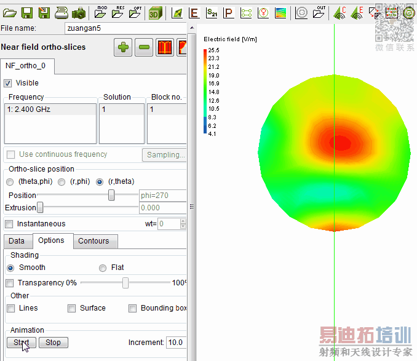This screenshot has width=417, height=361.
Task: Click the Save As floppy icon with pencil
Action: pos(44,13)
